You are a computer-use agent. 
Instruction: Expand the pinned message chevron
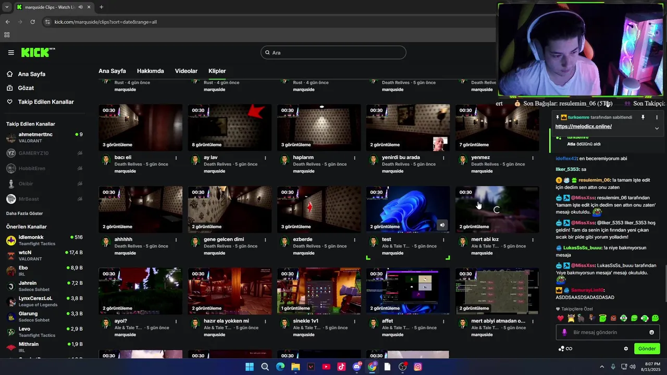click(x=657, y=128)
